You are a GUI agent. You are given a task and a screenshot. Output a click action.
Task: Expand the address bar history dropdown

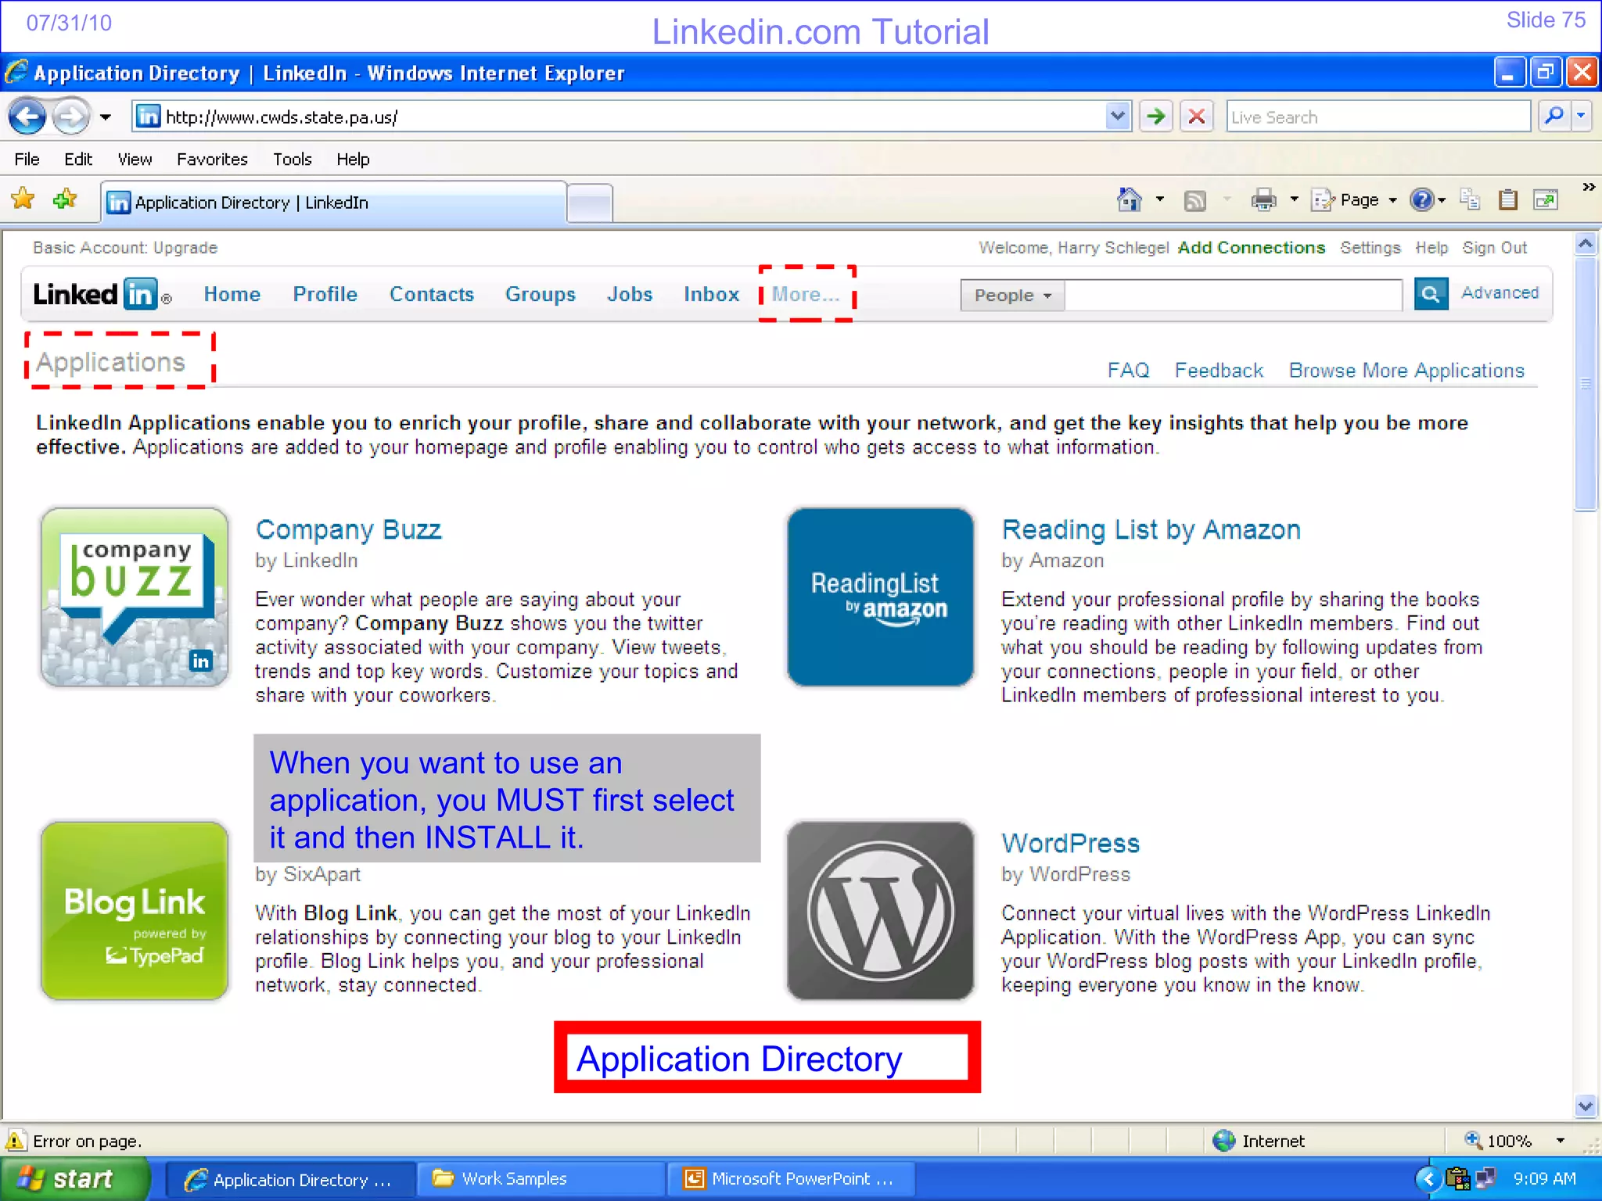(1119, 117)
